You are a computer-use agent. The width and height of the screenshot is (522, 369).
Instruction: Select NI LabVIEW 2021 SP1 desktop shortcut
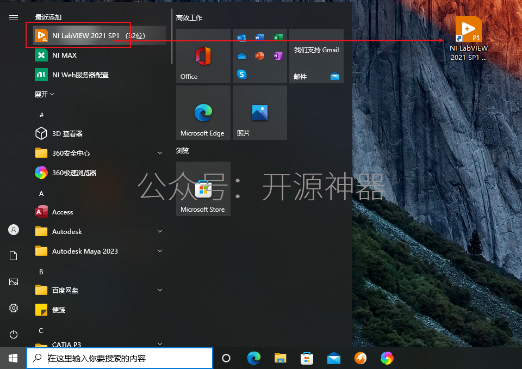(x=469, y=39)
